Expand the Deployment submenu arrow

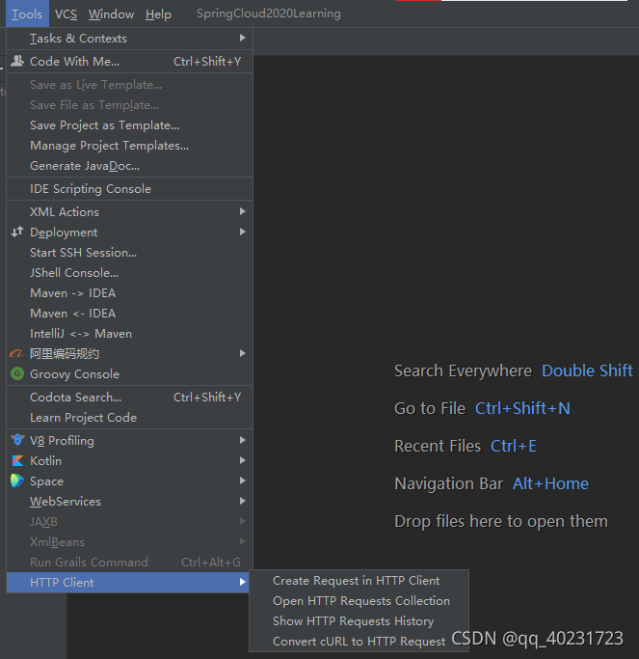click(242, 232)
